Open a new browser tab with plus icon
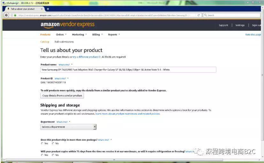The width and height of the screenshot is (264, 163). (x=48, y=9)
